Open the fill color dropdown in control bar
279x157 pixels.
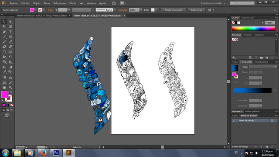click(35, 10)
